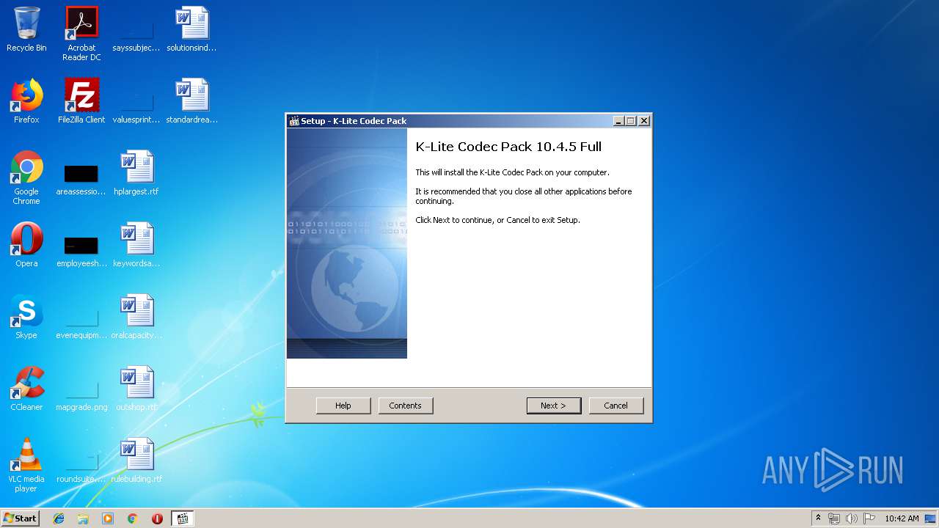Launch Firefox from the desktop

coord(26,101)
